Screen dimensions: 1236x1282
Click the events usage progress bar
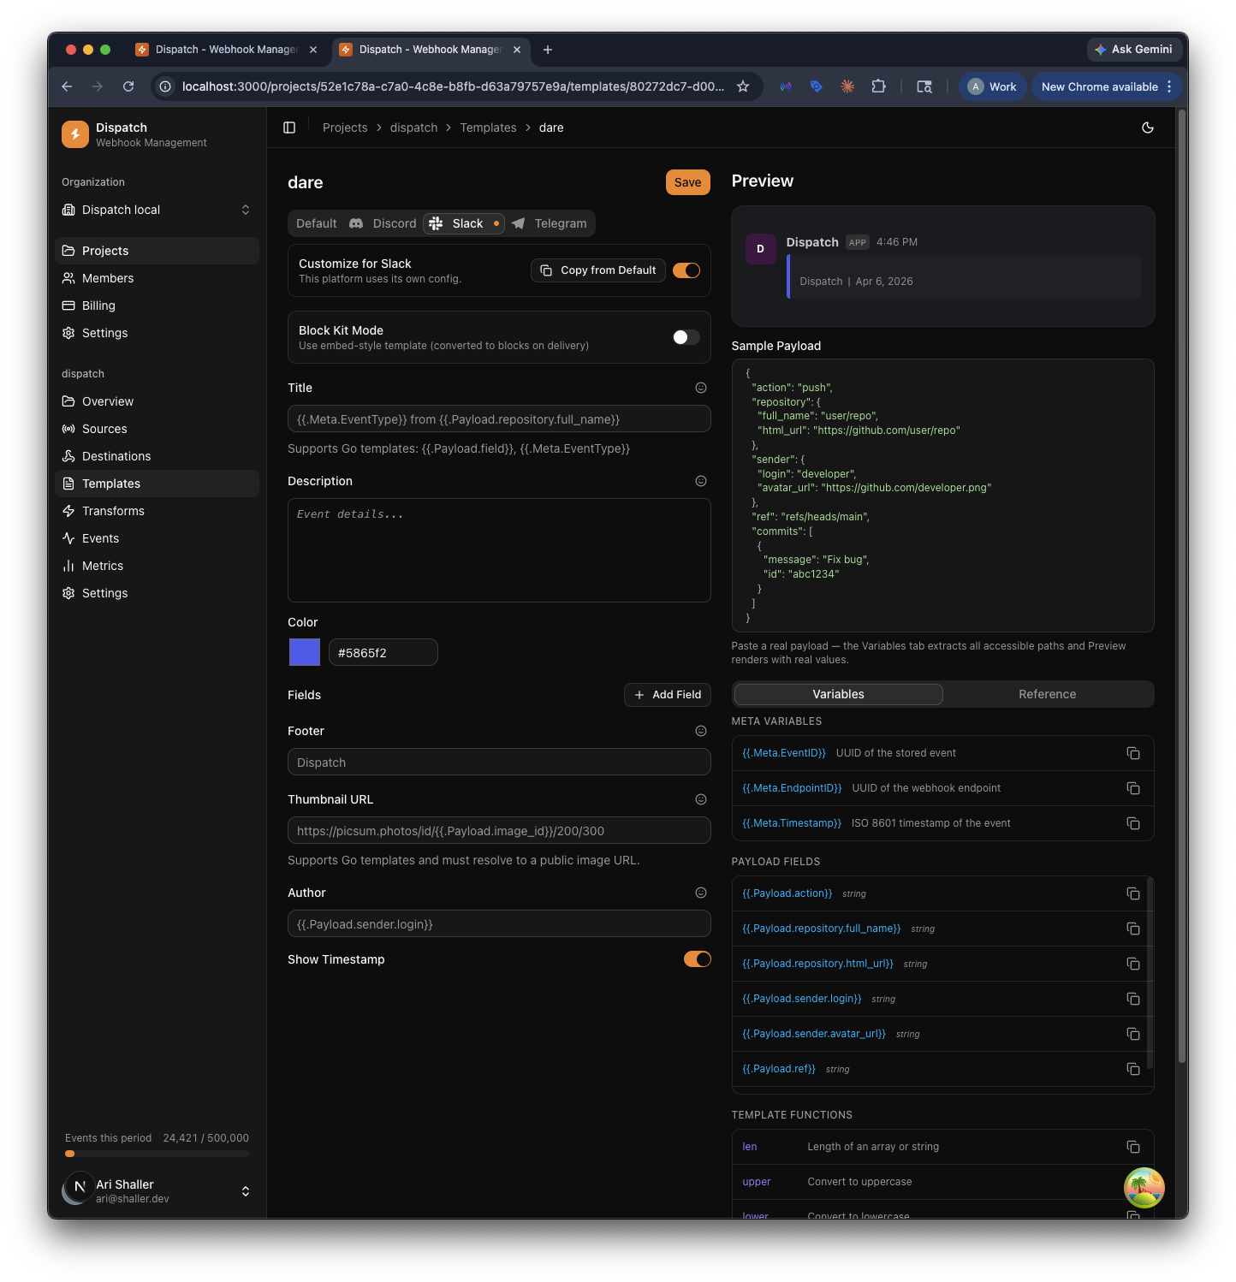157,1154
